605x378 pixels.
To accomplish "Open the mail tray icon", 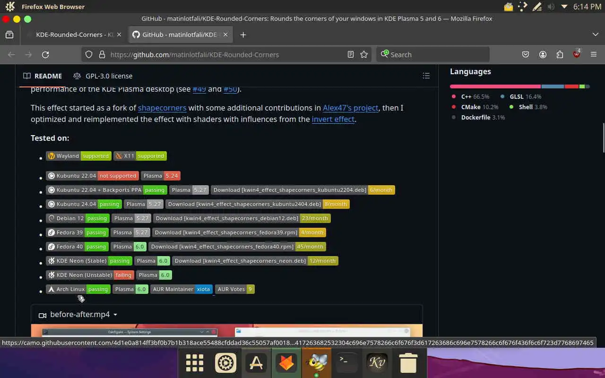I will 509,7.
